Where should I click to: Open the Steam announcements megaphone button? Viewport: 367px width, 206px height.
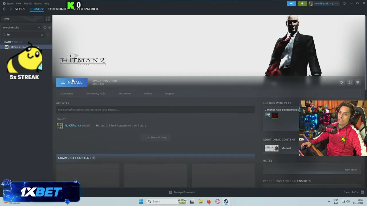291,3
